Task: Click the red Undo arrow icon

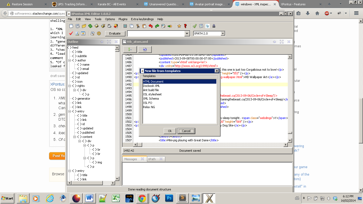Action: 151,26
